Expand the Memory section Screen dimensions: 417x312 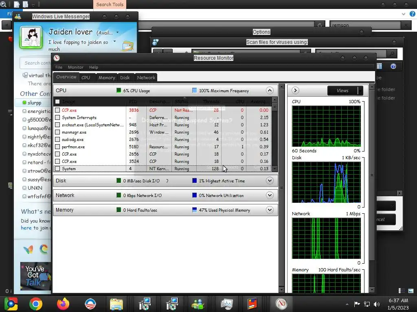coord(270,210)
